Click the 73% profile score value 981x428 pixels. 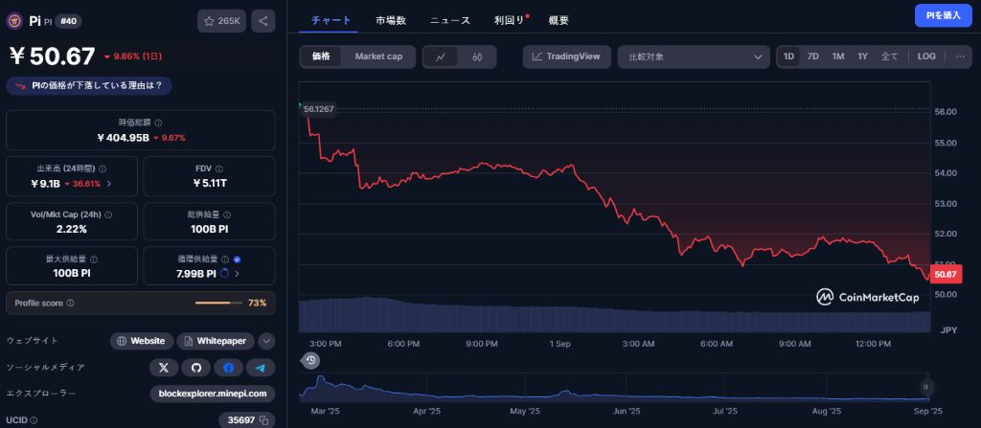tap(257, 303)
